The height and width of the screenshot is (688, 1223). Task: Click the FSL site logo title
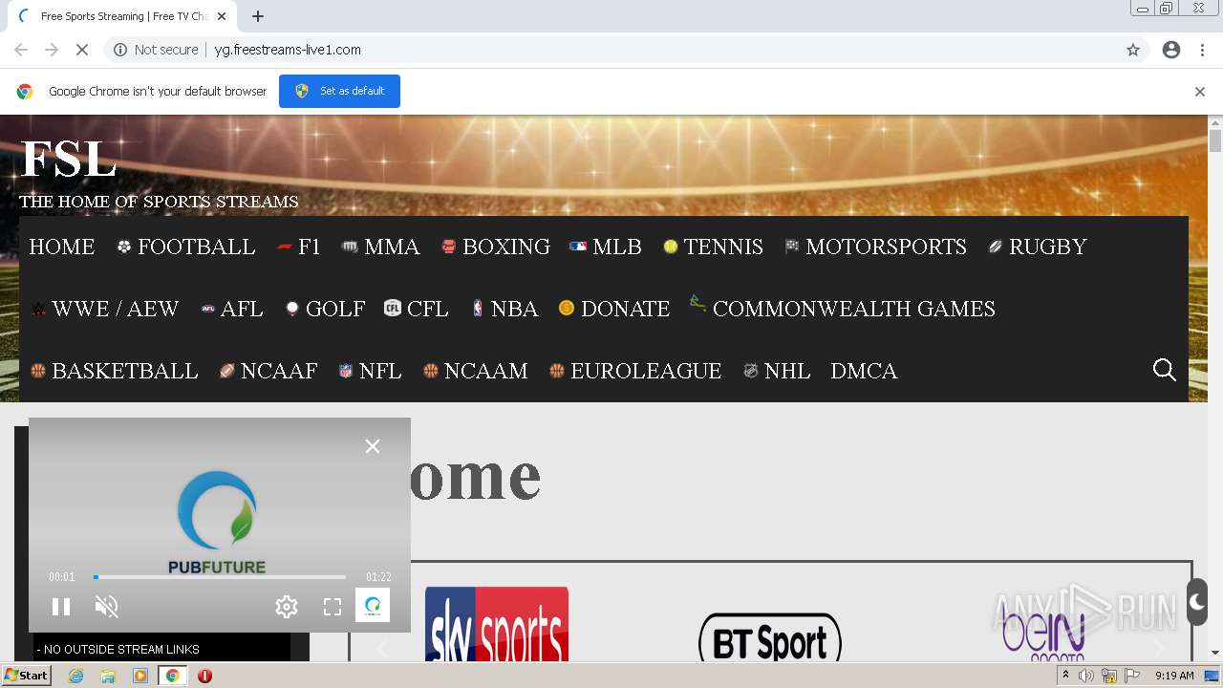click(69, 159)
